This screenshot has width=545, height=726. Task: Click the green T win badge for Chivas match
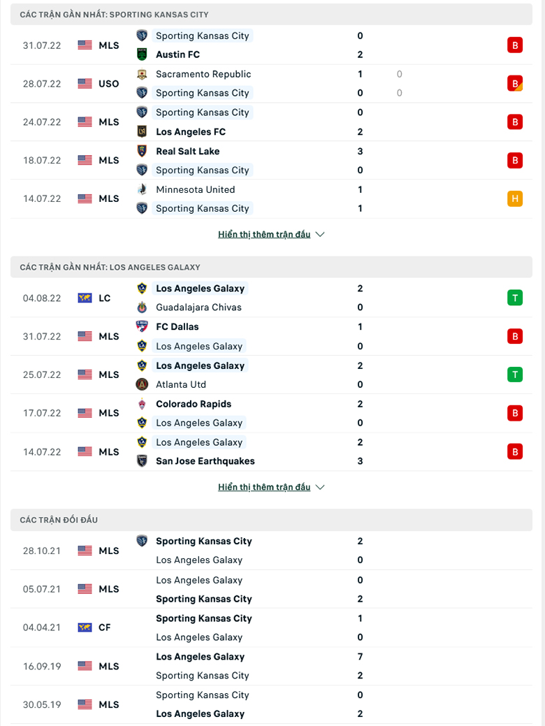[515, 298]
